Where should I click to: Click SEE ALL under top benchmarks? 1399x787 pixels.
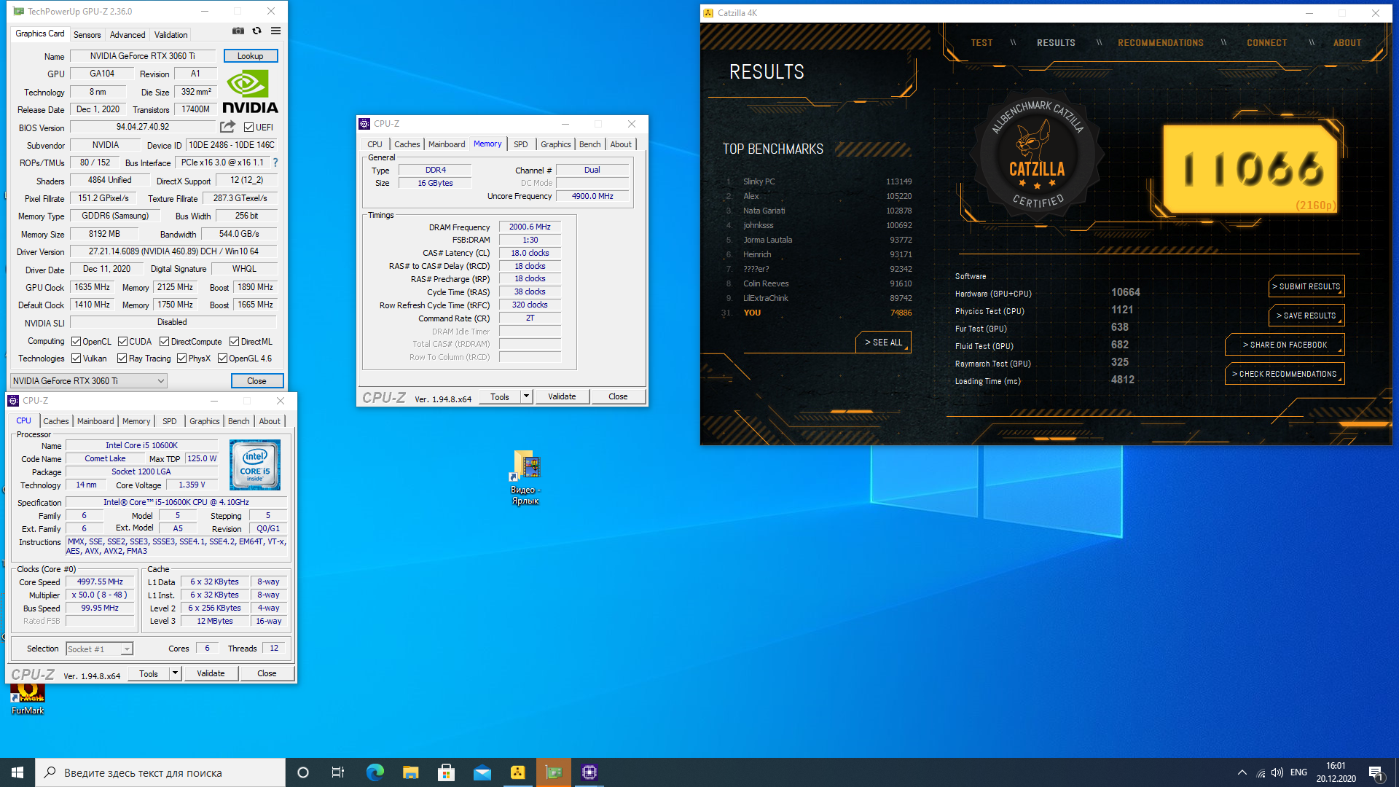coord(883,342)
